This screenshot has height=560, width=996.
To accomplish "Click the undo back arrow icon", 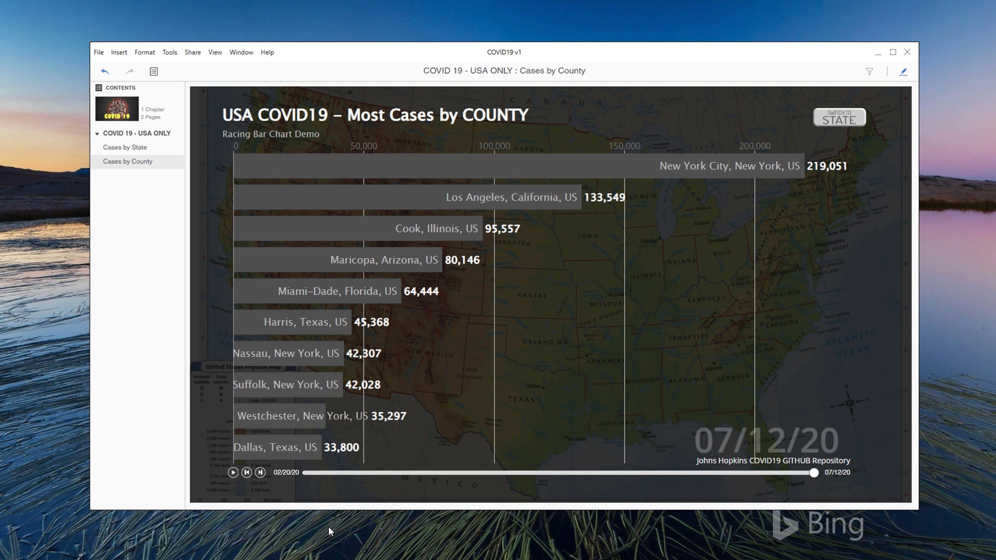I will click(105, 71).
